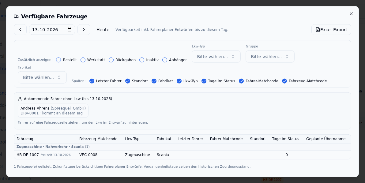This screenshot has width=365, height=183.
Task: Open the calendar picker icon in date field
Action: tap(70, 30)
